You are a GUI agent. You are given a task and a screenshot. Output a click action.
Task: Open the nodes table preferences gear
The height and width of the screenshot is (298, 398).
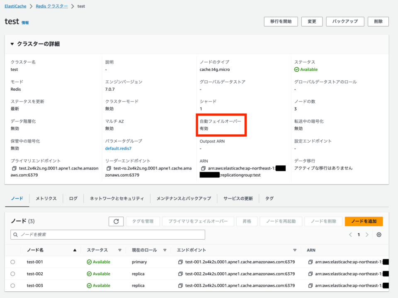pos(379,234)
